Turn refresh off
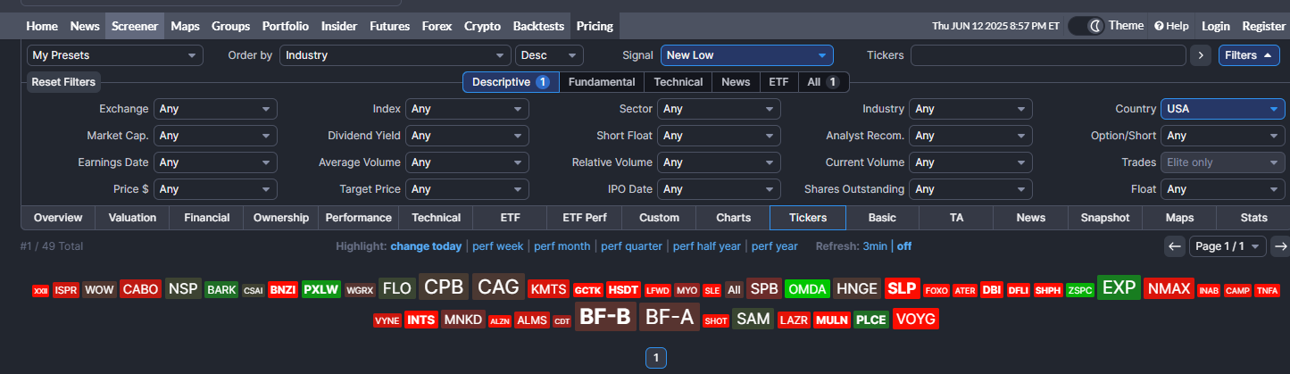Screen dimensions: 1290x374 [x=904, y=246]
